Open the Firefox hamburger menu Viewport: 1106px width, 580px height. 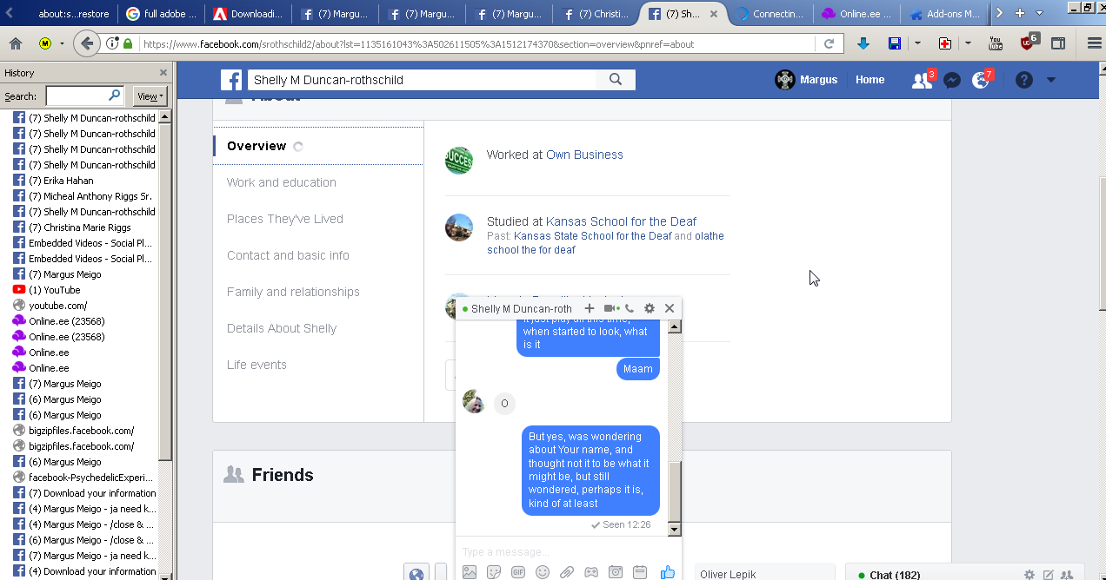[x=1095, y=43]
